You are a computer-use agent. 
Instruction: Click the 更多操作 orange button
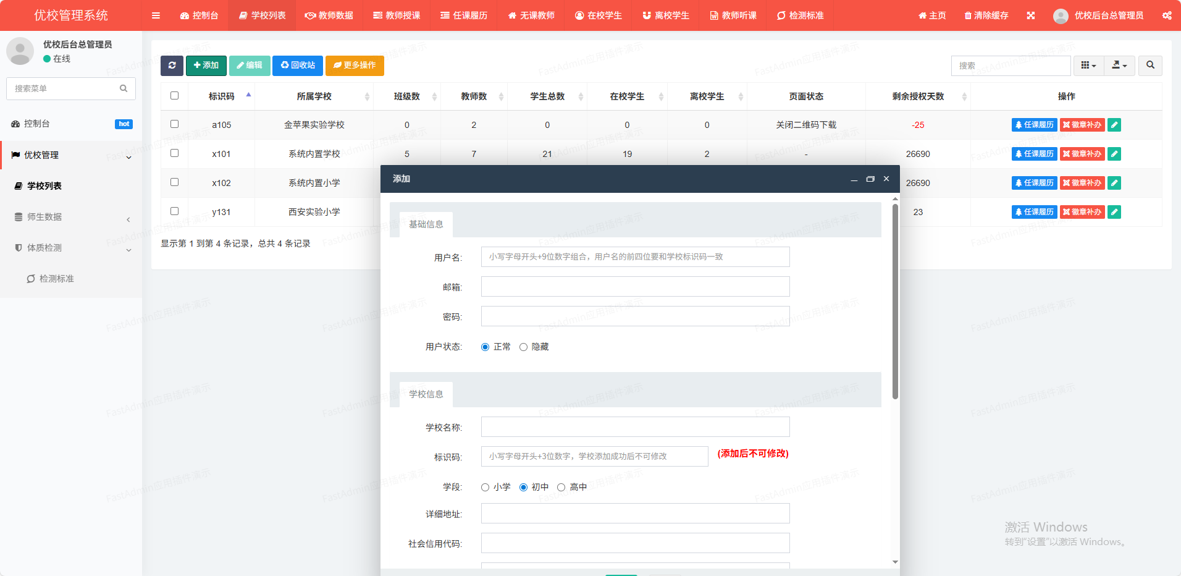[x=355, y=66]
